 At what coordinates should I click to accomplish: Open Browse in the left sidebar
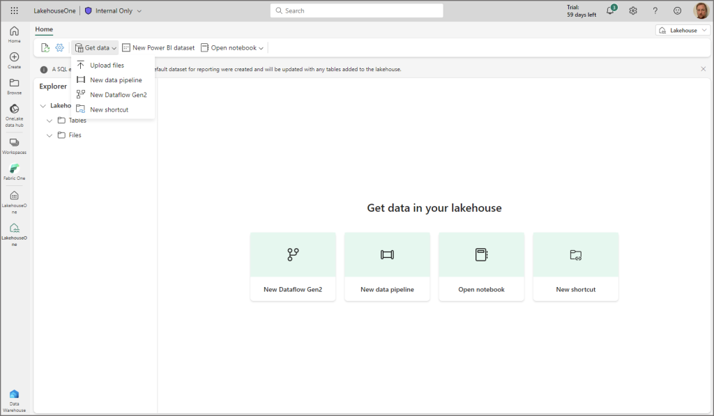click(14, 86)
